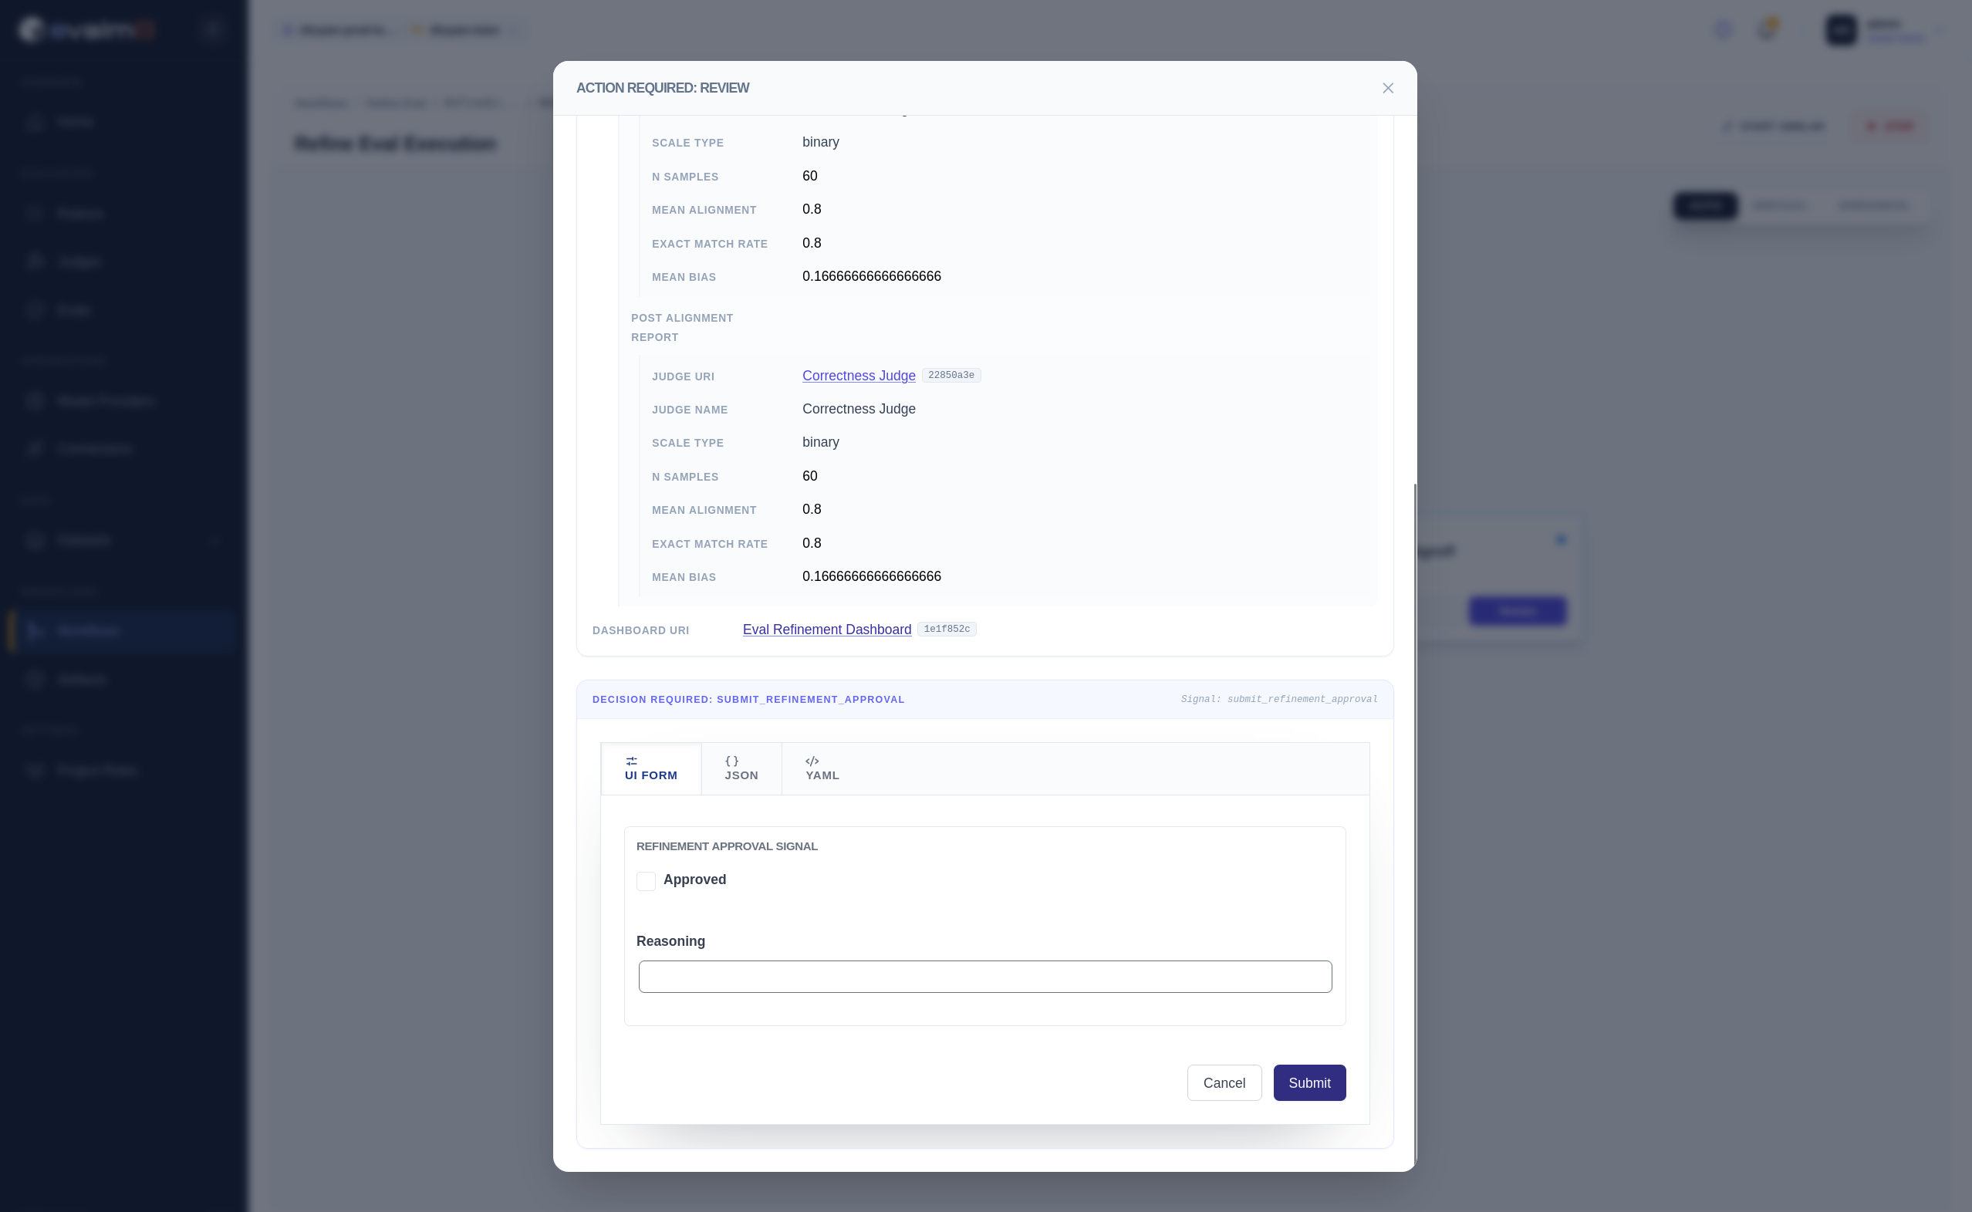1972x1212 pixels.
Task: Select Mean Bias value above Post Alignment Report
Action: pyautogui.click(x=871, y=276)
